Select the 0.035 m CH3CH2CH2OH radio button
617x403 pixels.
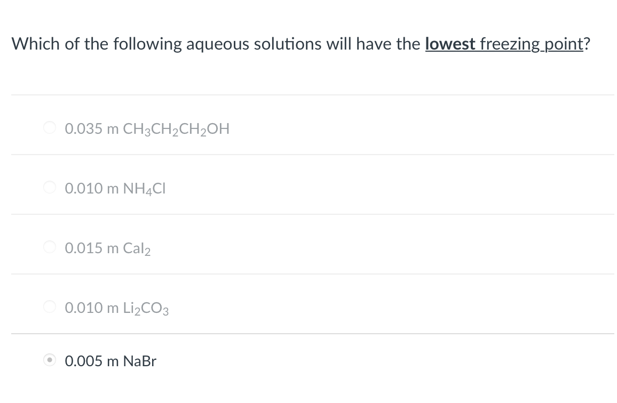49,128
